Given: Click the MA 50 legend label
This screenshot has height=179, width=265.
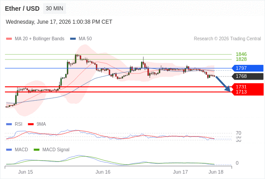Looking at the screenshot, I should point(85,39).
